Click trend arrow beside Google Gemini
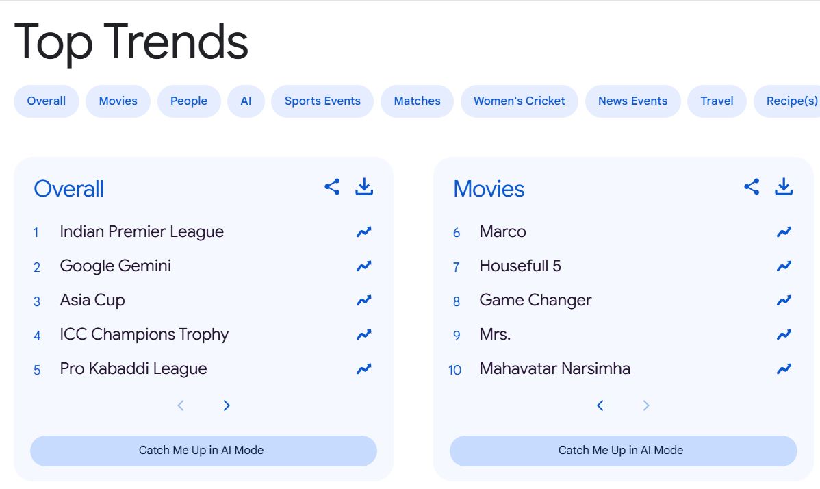 coord(364,266)
